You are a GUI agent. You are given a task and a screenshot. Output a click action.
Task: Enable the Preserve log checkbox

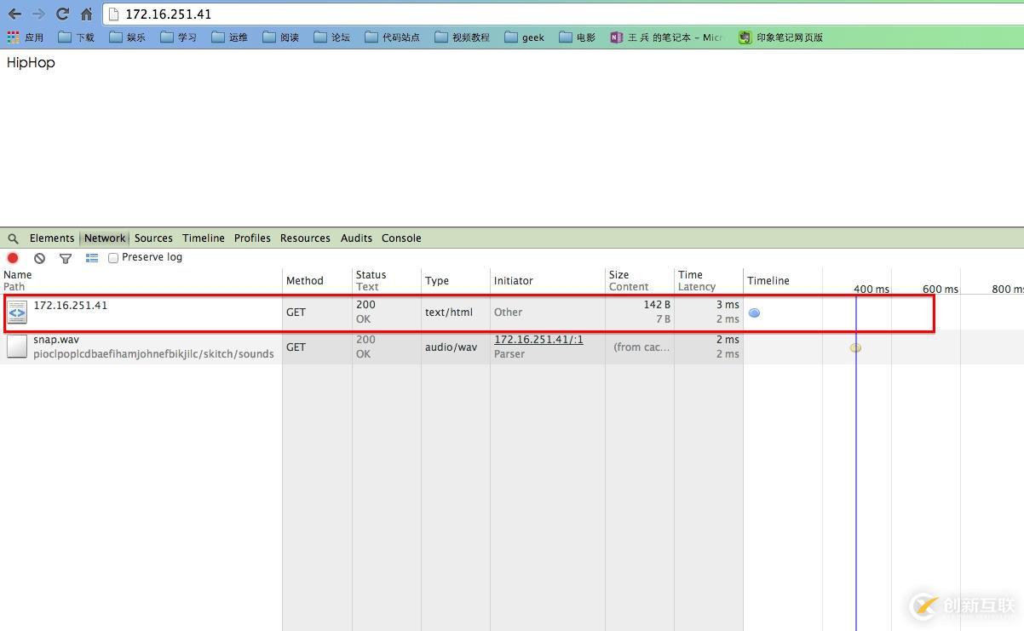(x=113, y=258)
